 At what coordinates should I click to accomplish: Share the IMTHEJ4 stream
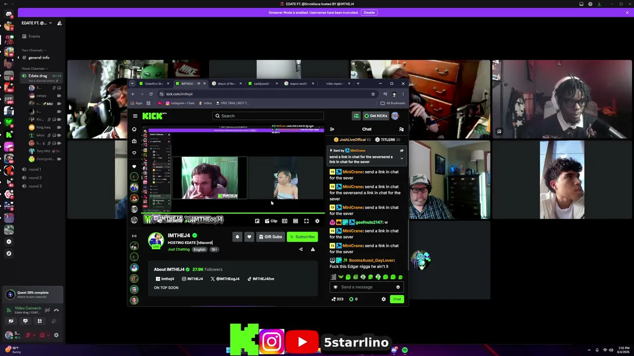click(x=301, y=249)
